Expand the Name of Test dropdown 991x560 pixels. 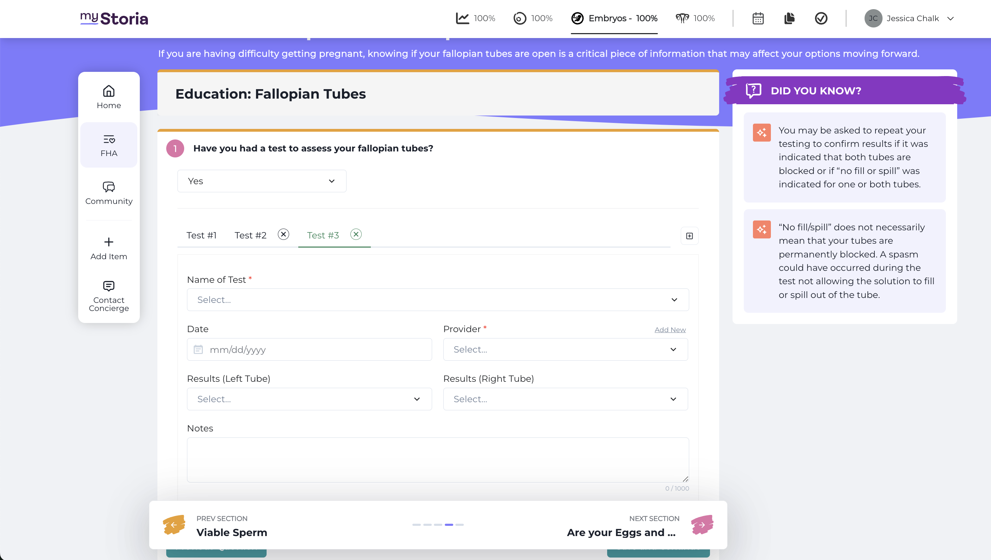pos(438,300)
